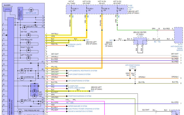
Task: Click the METER ILLUM LED symbol
Action: click(x=31, y=10)
